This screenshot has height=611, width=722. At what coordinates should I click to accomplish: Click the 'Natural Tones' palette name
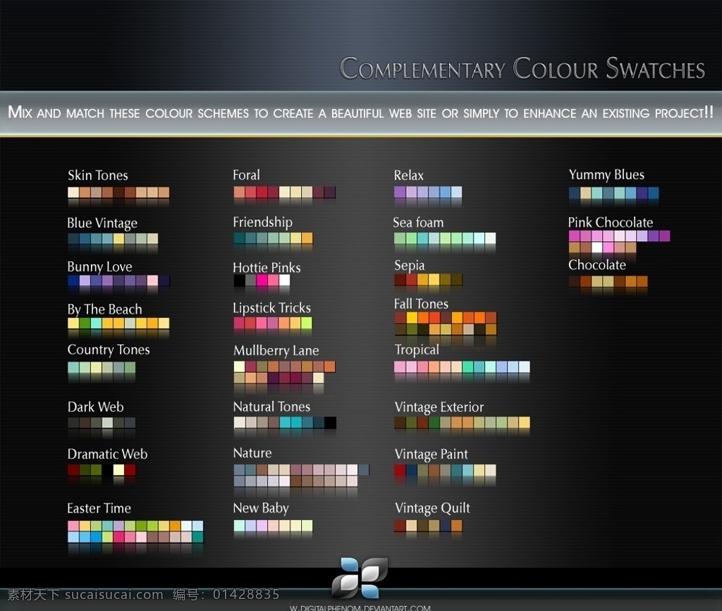(x=271, y=407)
